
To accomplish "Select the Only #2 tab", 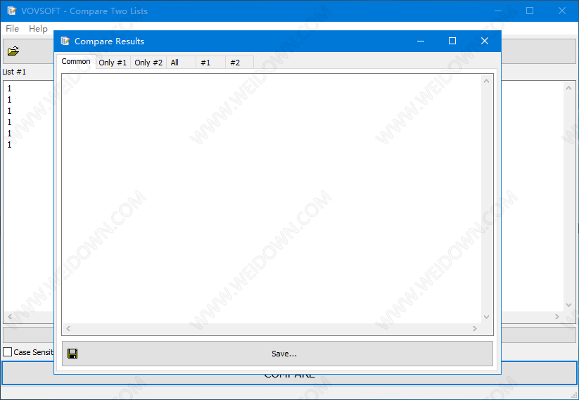I will click(148, 63).
